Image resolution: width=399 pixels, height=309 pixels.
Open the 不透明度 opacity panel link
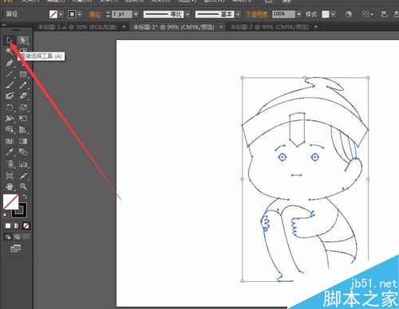256,14
